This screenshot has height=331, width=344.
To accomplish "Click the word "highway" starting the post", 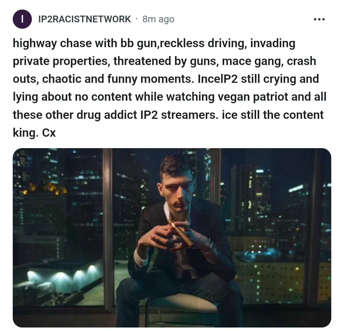I will (35, 43).
